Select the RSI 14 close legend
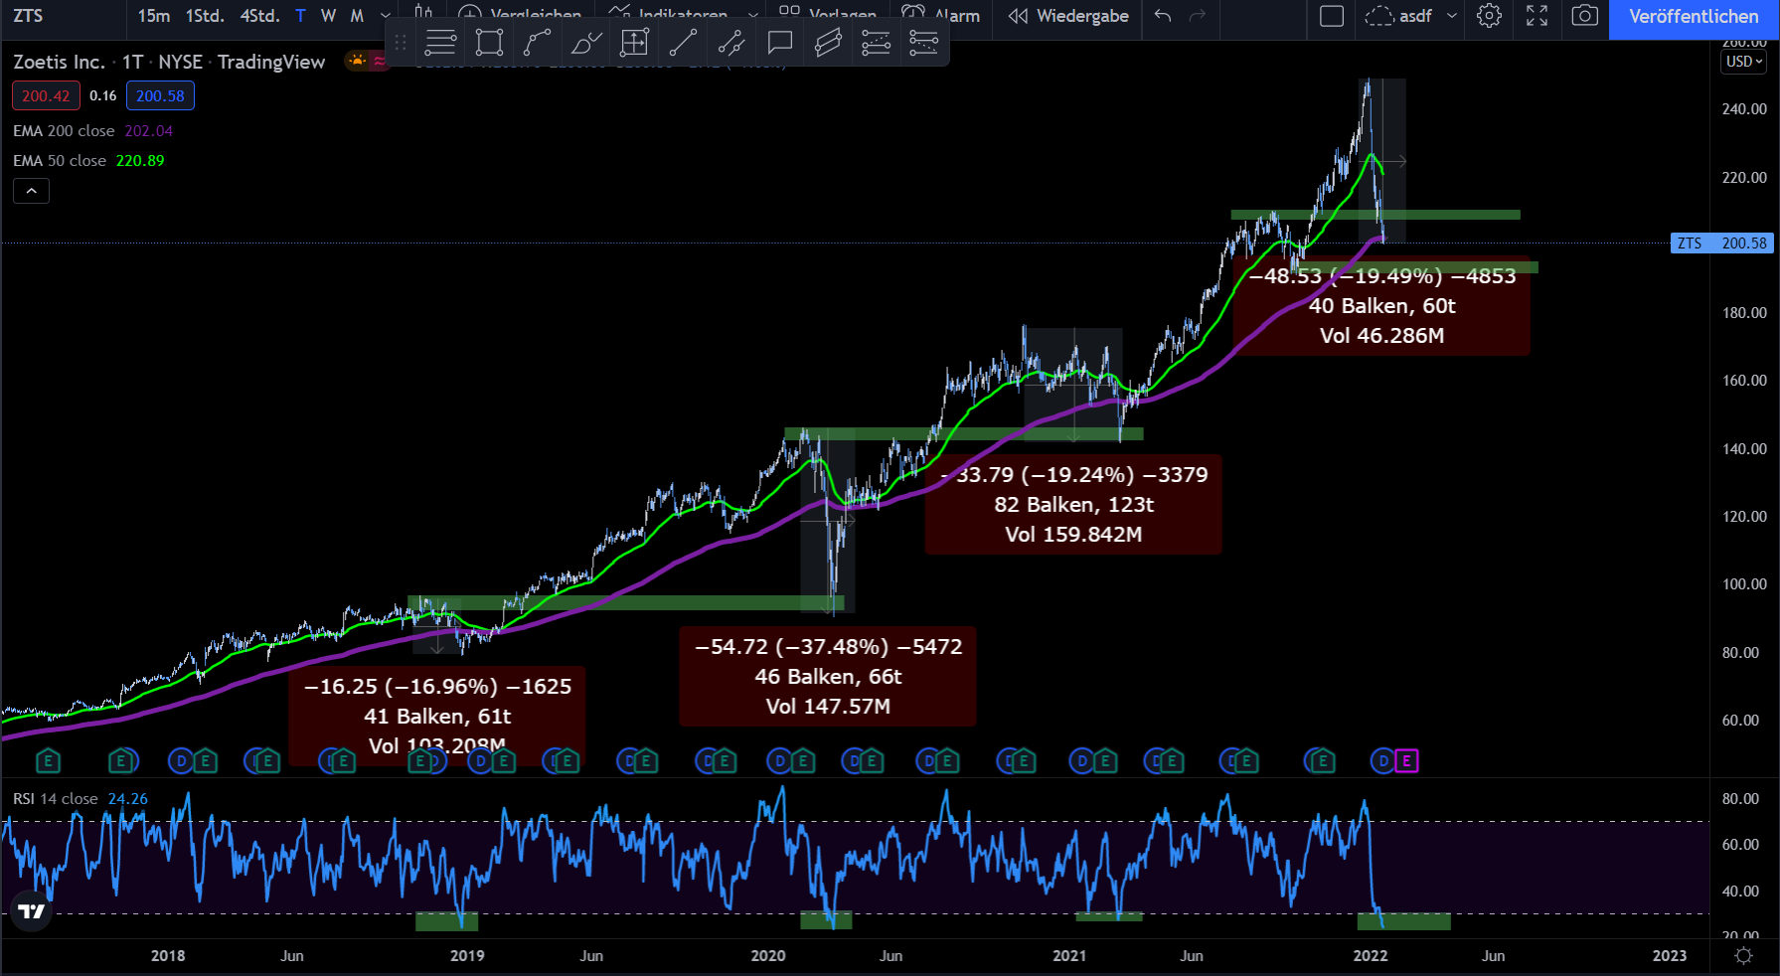The width and height of the screenshot is (1780, 976). click(81, 799)
